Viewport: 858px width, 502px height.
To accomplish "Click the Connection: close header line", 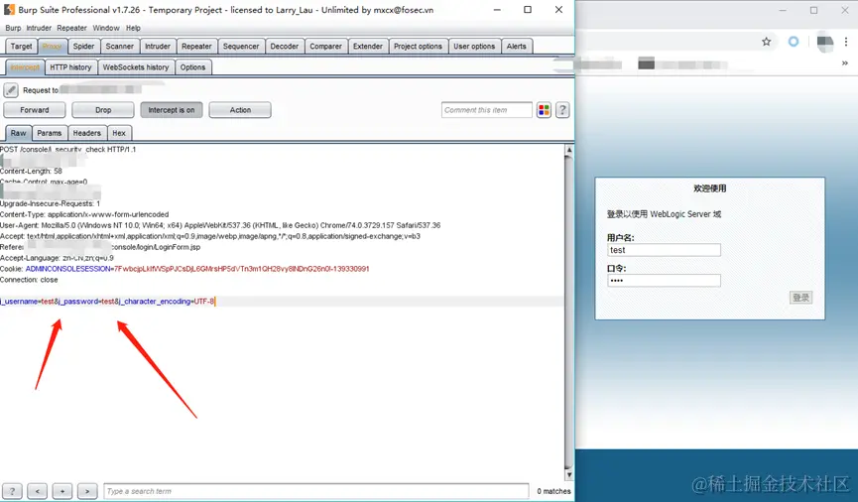I will pos(29,280).
